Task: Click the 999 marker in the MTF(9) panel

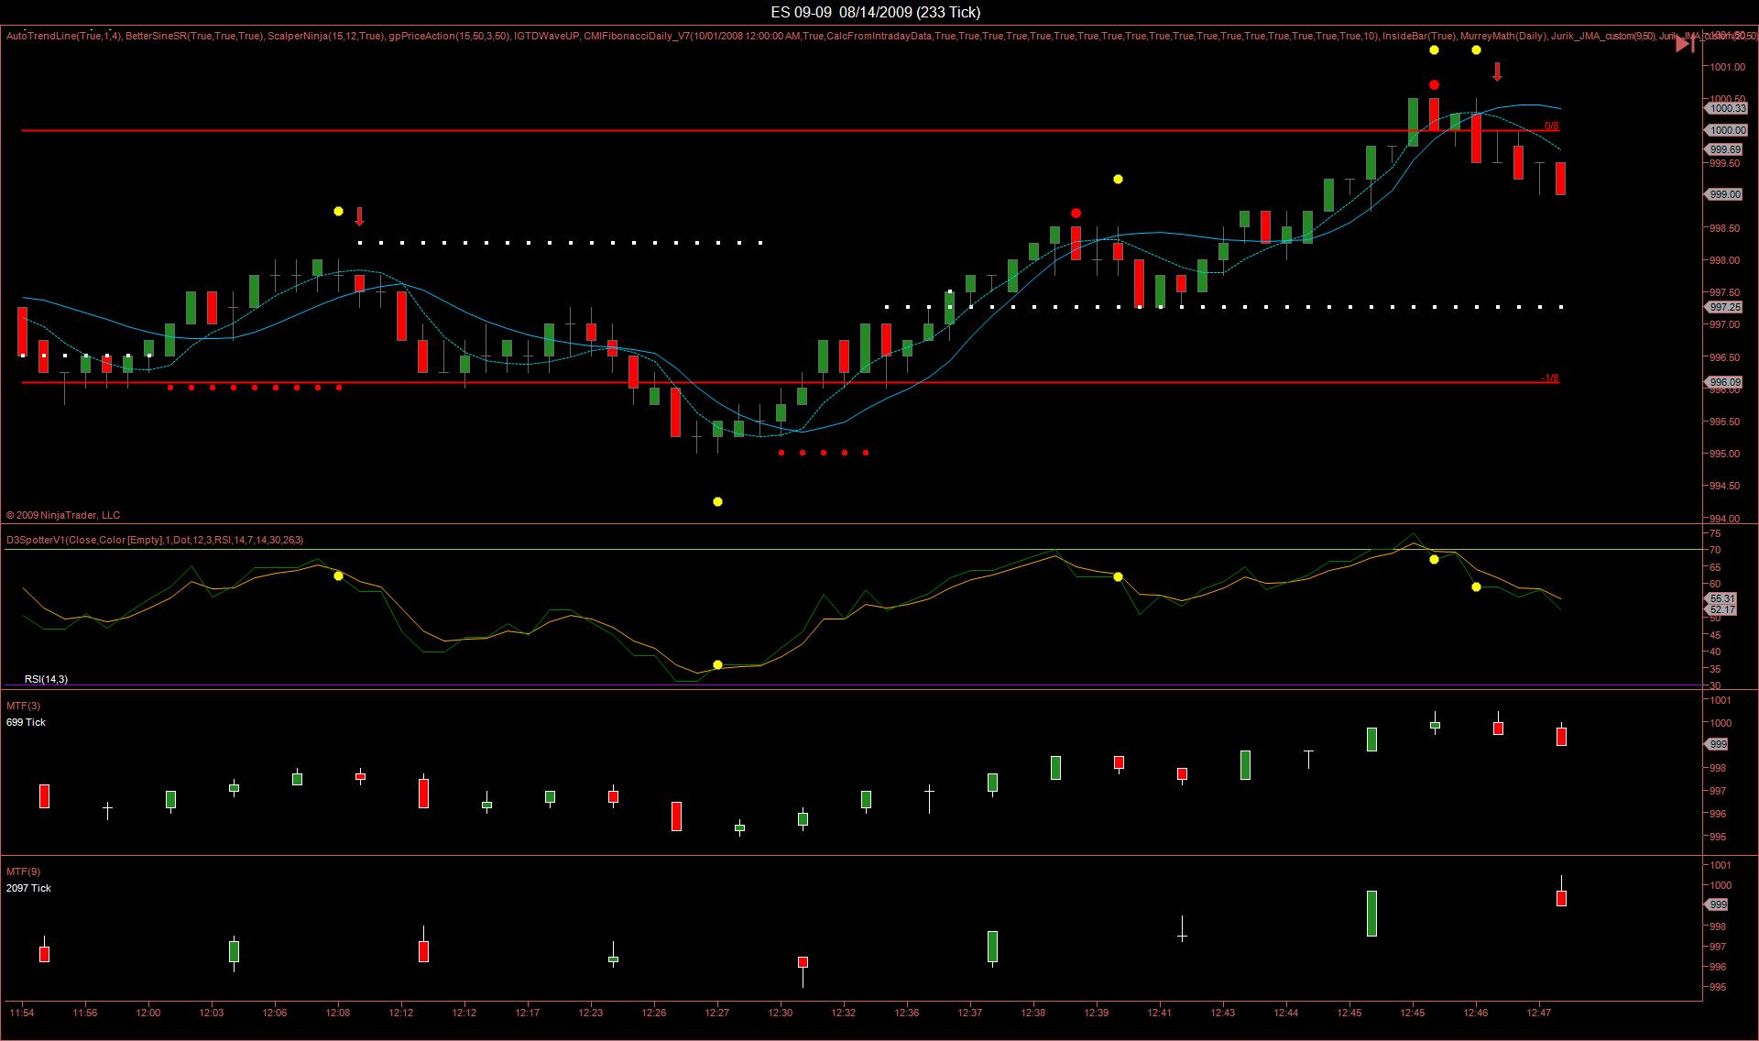Action: click(1717, 904)
